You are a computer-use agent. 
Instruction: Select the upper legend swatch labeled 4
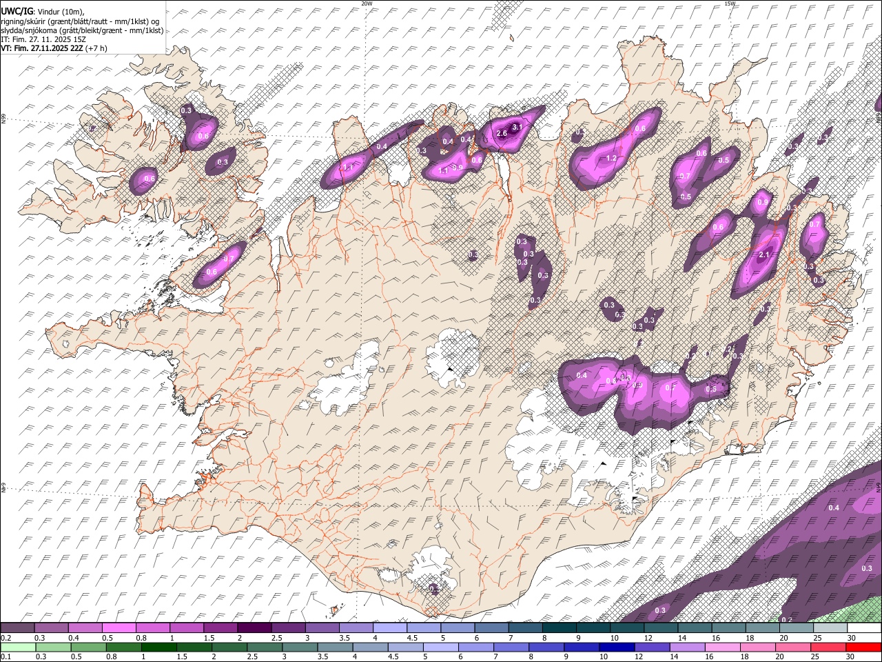(x=390, y=628)
